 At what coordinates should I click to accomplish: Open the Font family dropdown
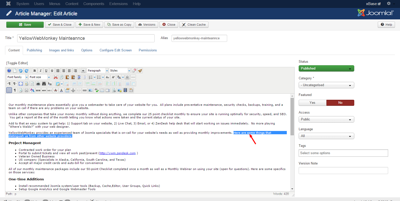pyautogui.click(x=17, y=77)
